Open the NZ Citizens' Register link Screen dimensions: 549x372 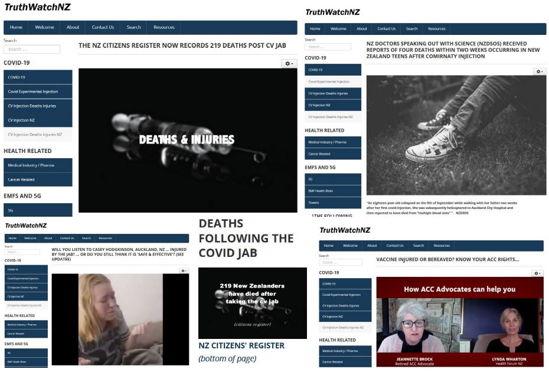click(241, 346)
